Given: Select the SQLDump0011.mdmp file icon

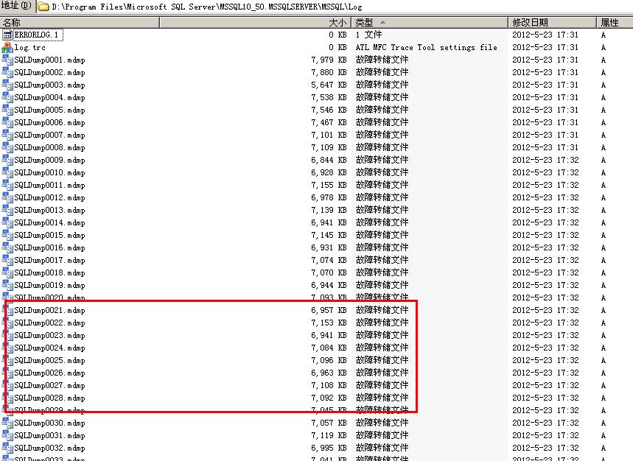Looking at the screenshot, I should click(x=7, y=185).
